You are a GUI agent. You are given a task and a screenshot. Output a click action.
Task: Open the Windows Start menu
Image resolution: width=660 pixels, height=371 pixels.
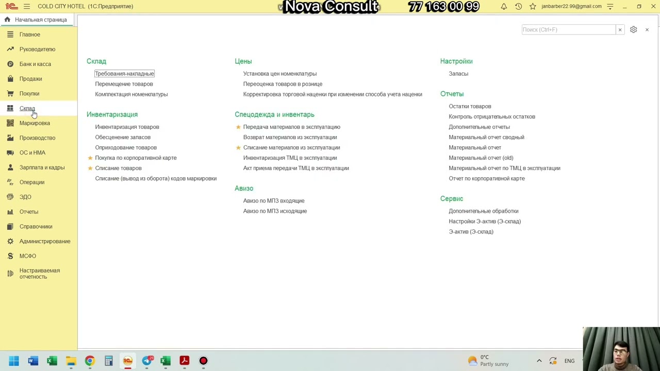coord(14,361)
